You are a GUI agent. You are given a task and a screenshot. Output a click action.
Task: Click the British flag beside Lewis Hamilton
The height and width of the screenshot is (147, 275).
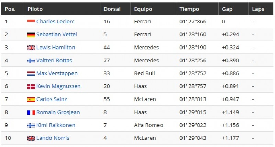pos(31,48)
